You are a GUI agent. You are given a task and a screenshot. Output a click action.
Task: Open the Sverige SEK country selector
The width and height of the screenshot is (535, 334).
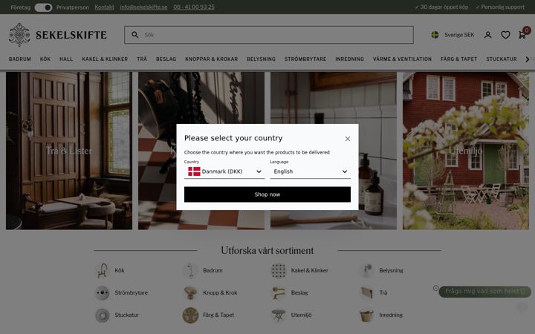pos(453,35)
